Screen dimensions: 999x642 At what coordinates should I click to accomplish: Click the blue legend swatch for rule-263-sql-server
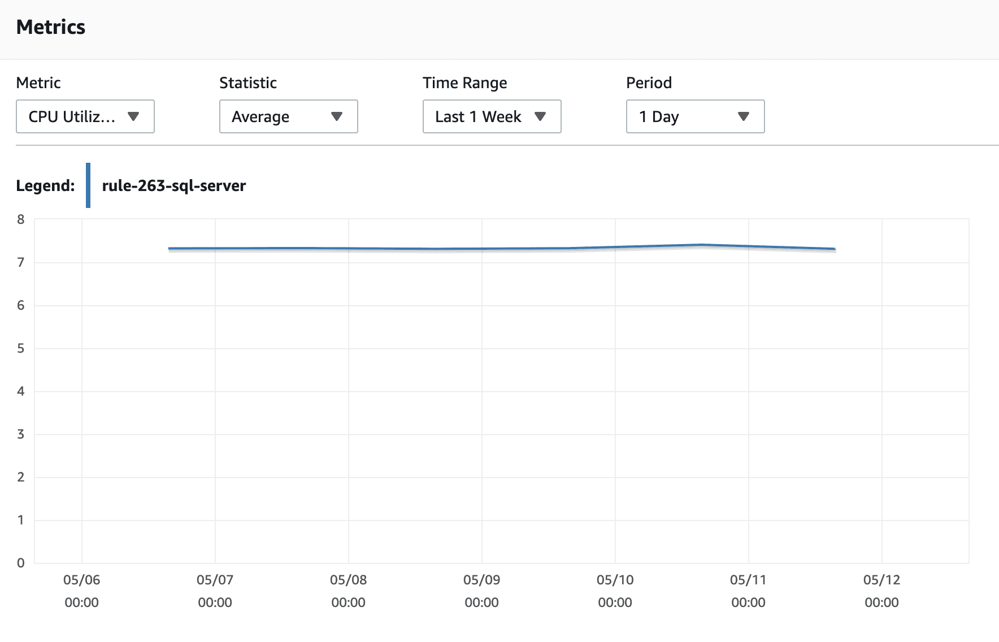point(88,185)
